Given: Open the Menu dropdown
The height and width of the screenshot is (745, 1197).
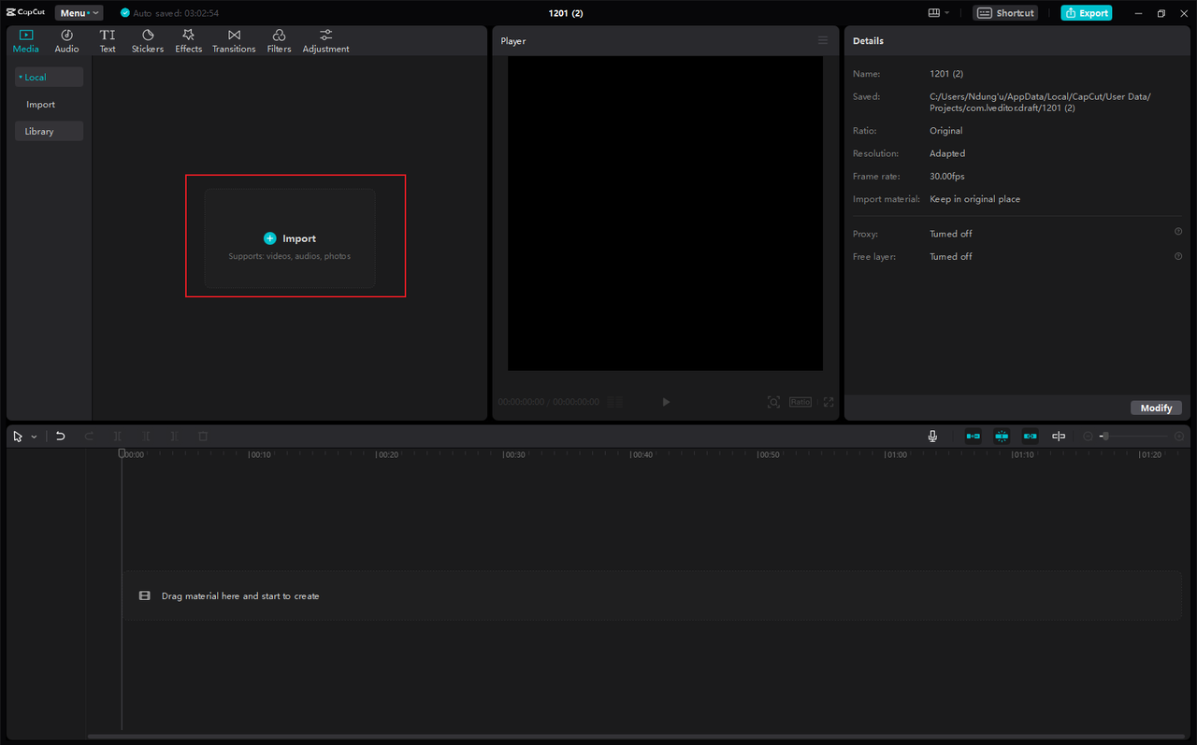Looking at the screenshot, I should pos(79,13).
